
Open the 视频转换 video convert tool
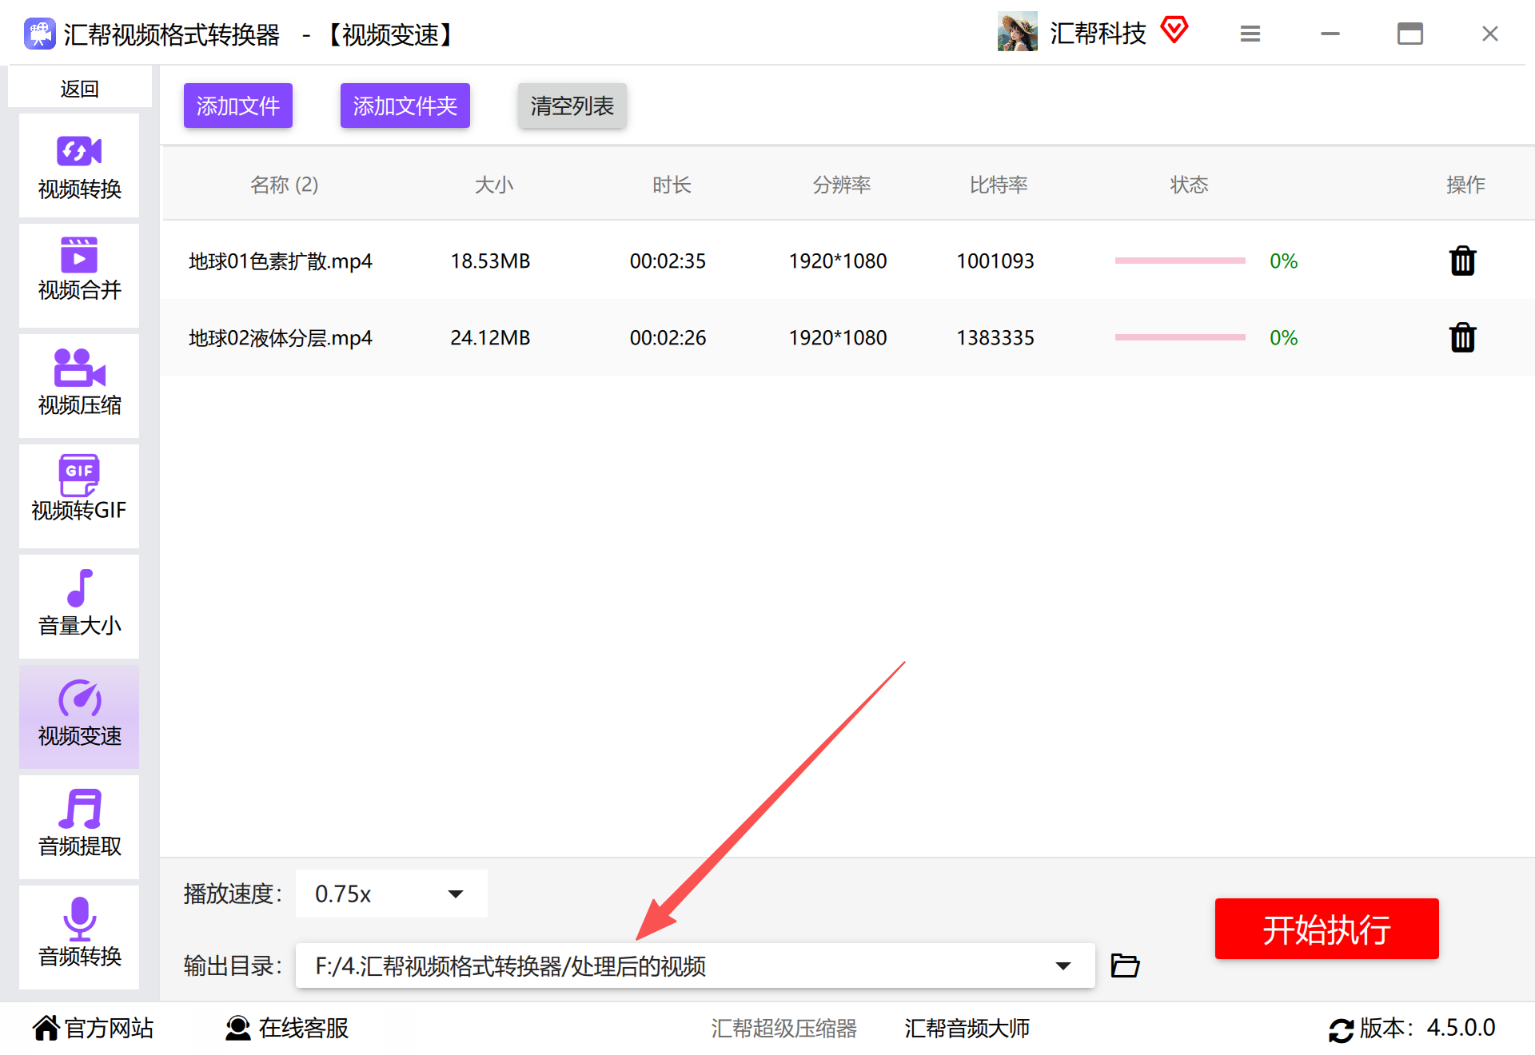(79, 166)
